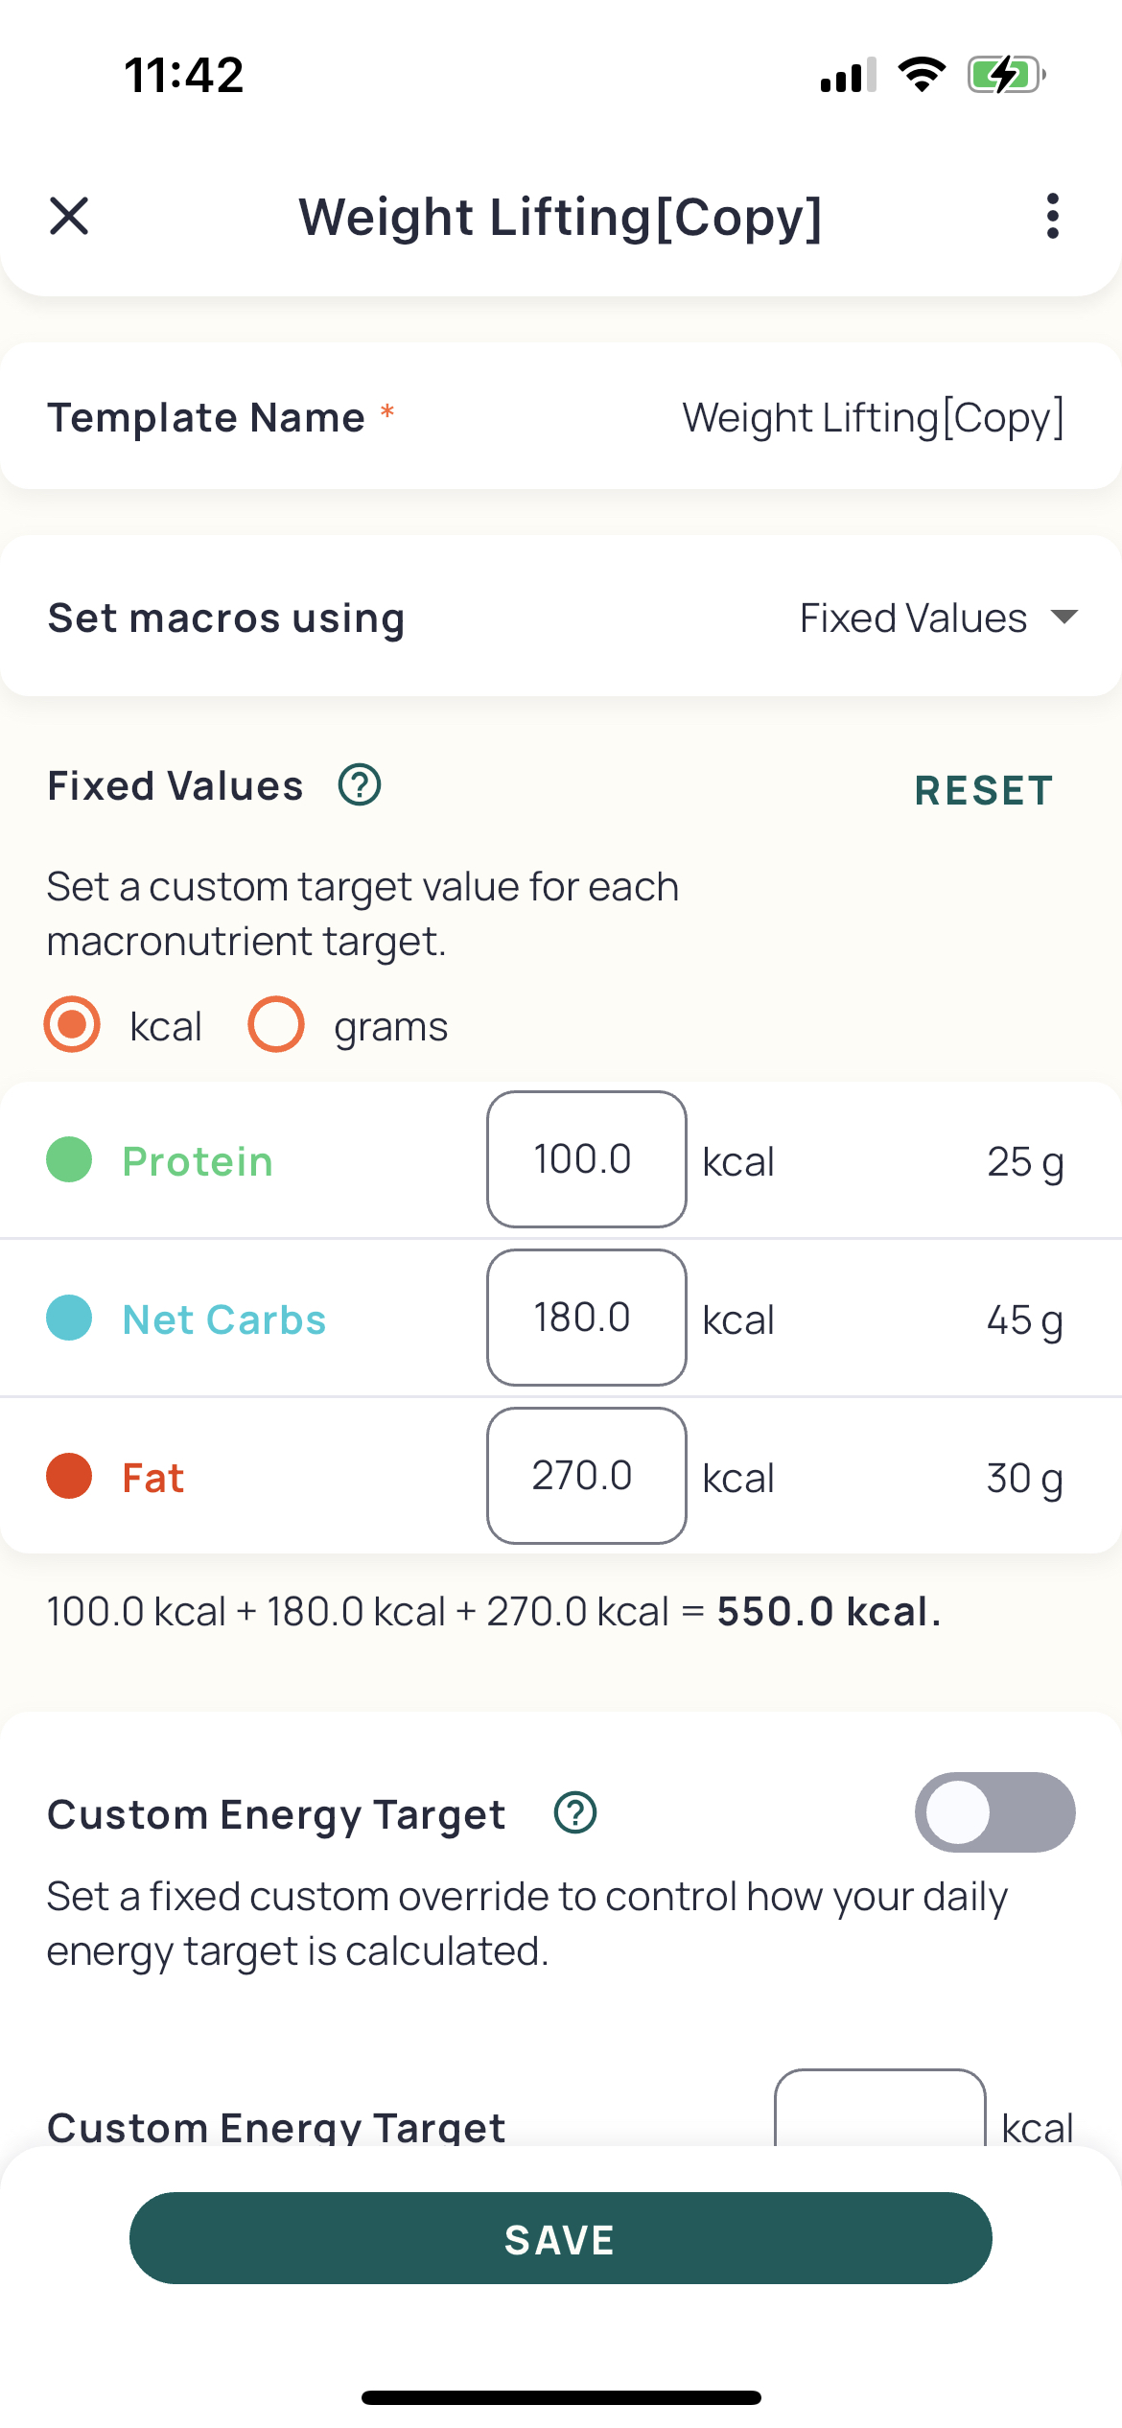Enable the Custom Energy Target switch
The image size is (1122, 2428).
point(994,1812)
